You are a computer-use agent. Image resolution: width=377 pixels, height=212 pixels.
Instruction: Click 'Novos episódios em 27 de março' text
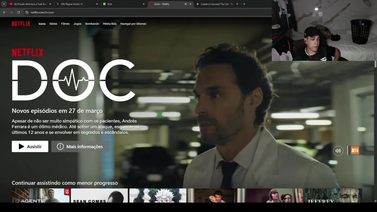[57, 111]
